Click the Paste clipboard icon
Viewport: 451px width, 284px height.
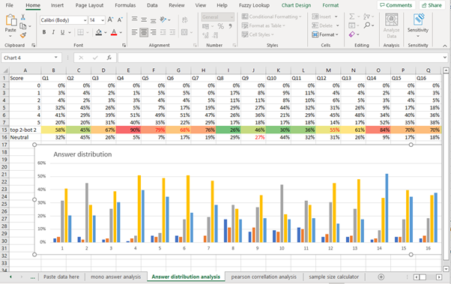pyautogui.click(x=10, y=20)
